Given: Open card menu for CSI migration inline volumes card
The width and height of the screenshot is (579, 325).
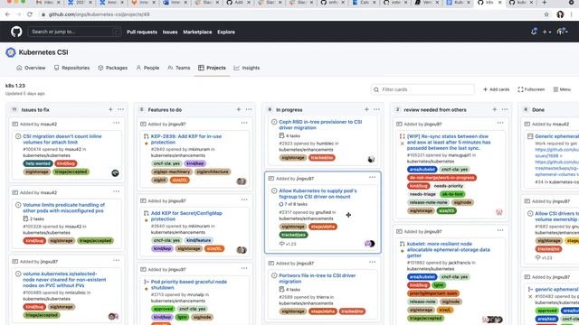Looking at the screenshot, I should 117,123.
